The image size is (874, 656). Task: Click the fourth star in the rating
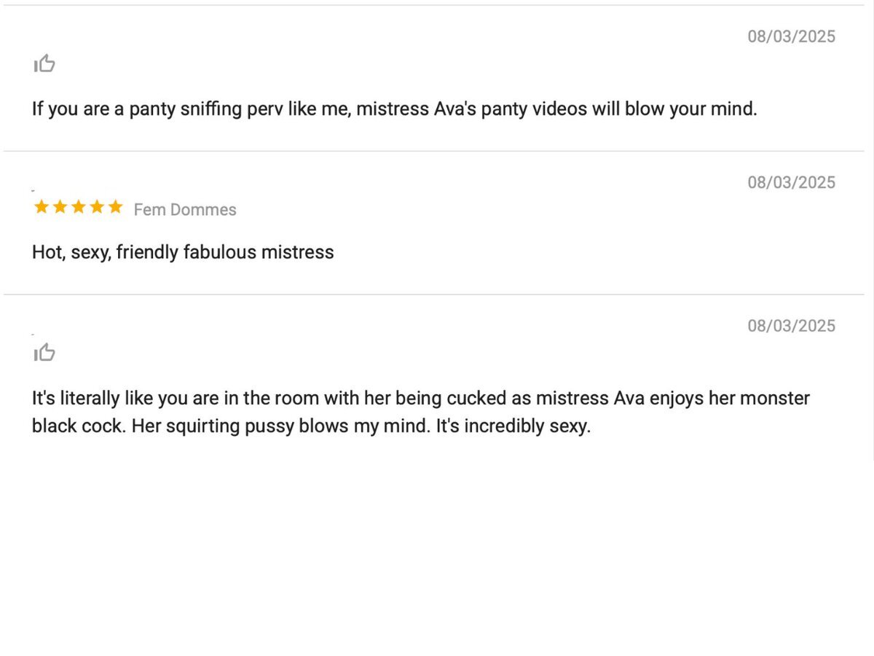click(97, 208)
